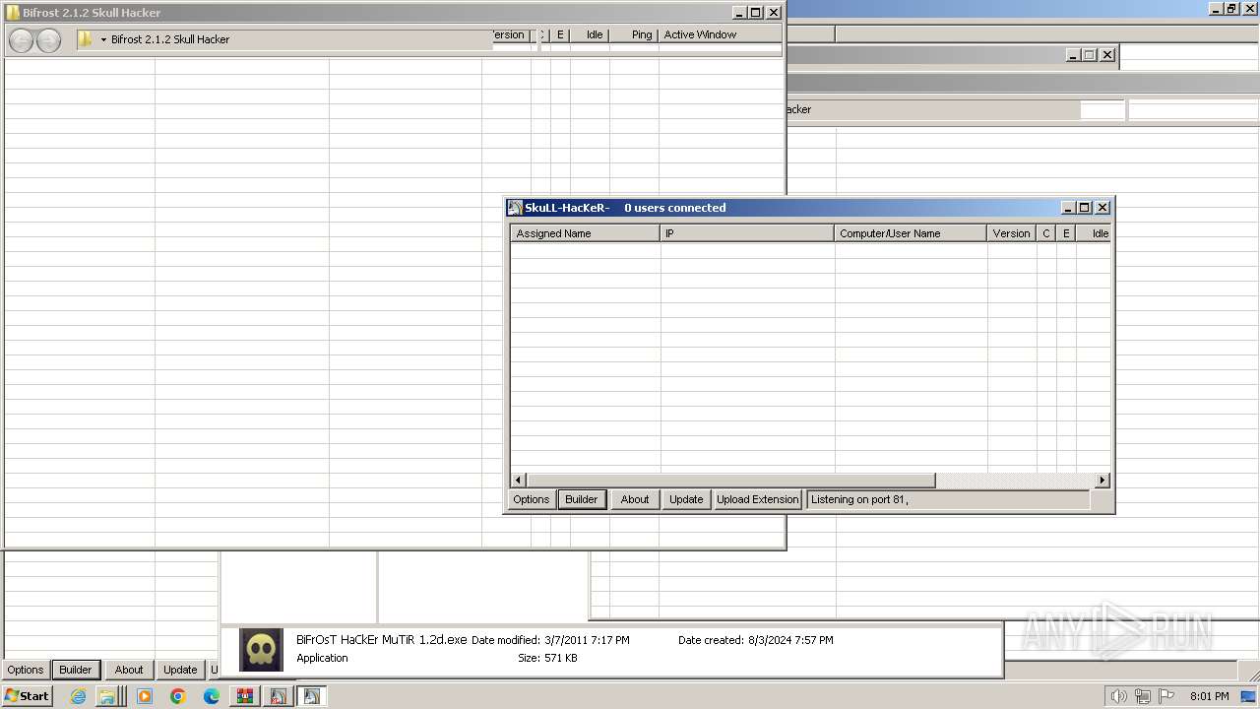
Task: Click About in the bottom-left background window
Action: point(129,670)
